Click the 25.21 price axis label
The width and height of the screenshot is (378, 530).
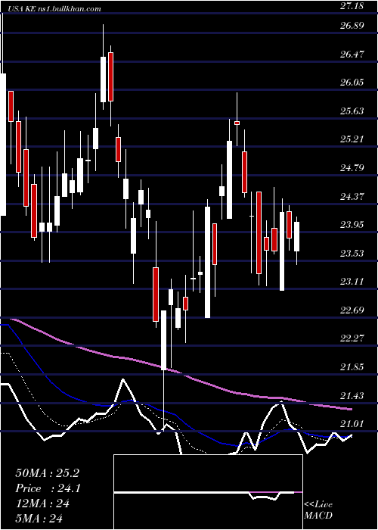352,139
